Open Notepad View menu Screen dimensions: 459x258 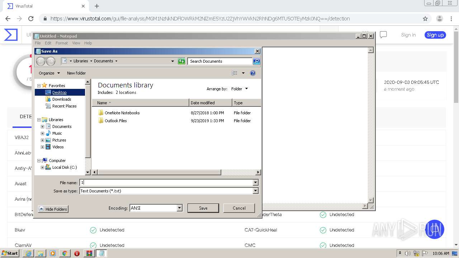pos(76,43)
